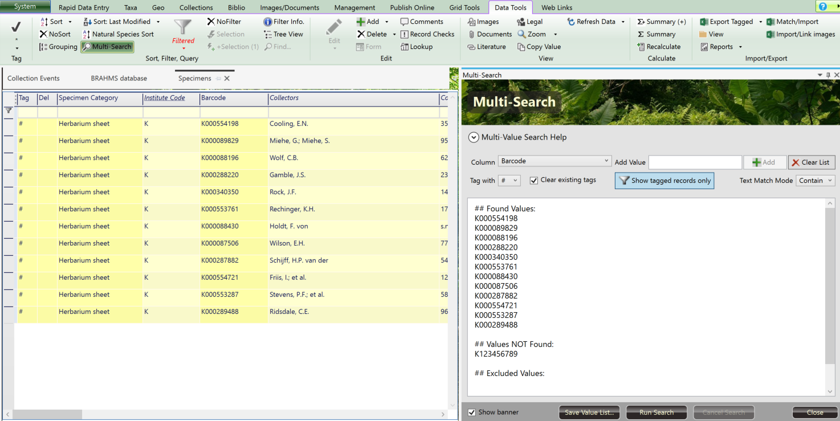Open the help question mark icon

pyautogui.click(x=822, y=7)
